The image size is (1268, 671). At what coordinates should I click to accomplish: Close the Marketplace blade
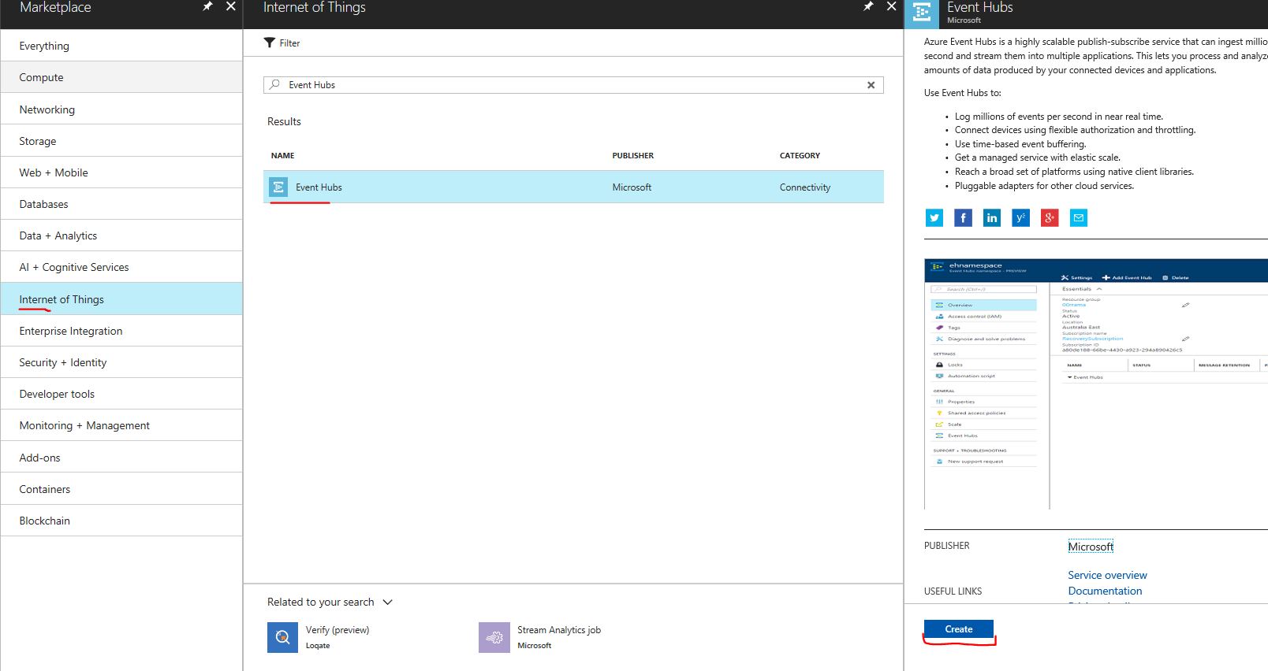230,6
